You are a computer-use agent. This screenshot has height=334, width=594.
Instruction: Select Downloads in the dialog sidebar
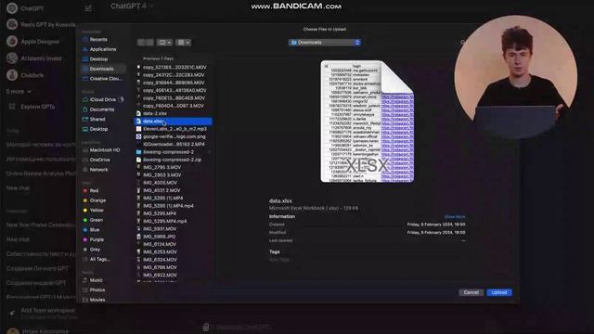pos(101,69)
